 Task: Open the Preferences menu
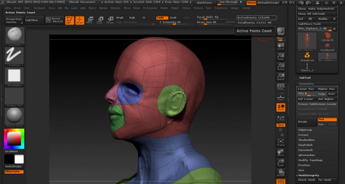[150, 8]
